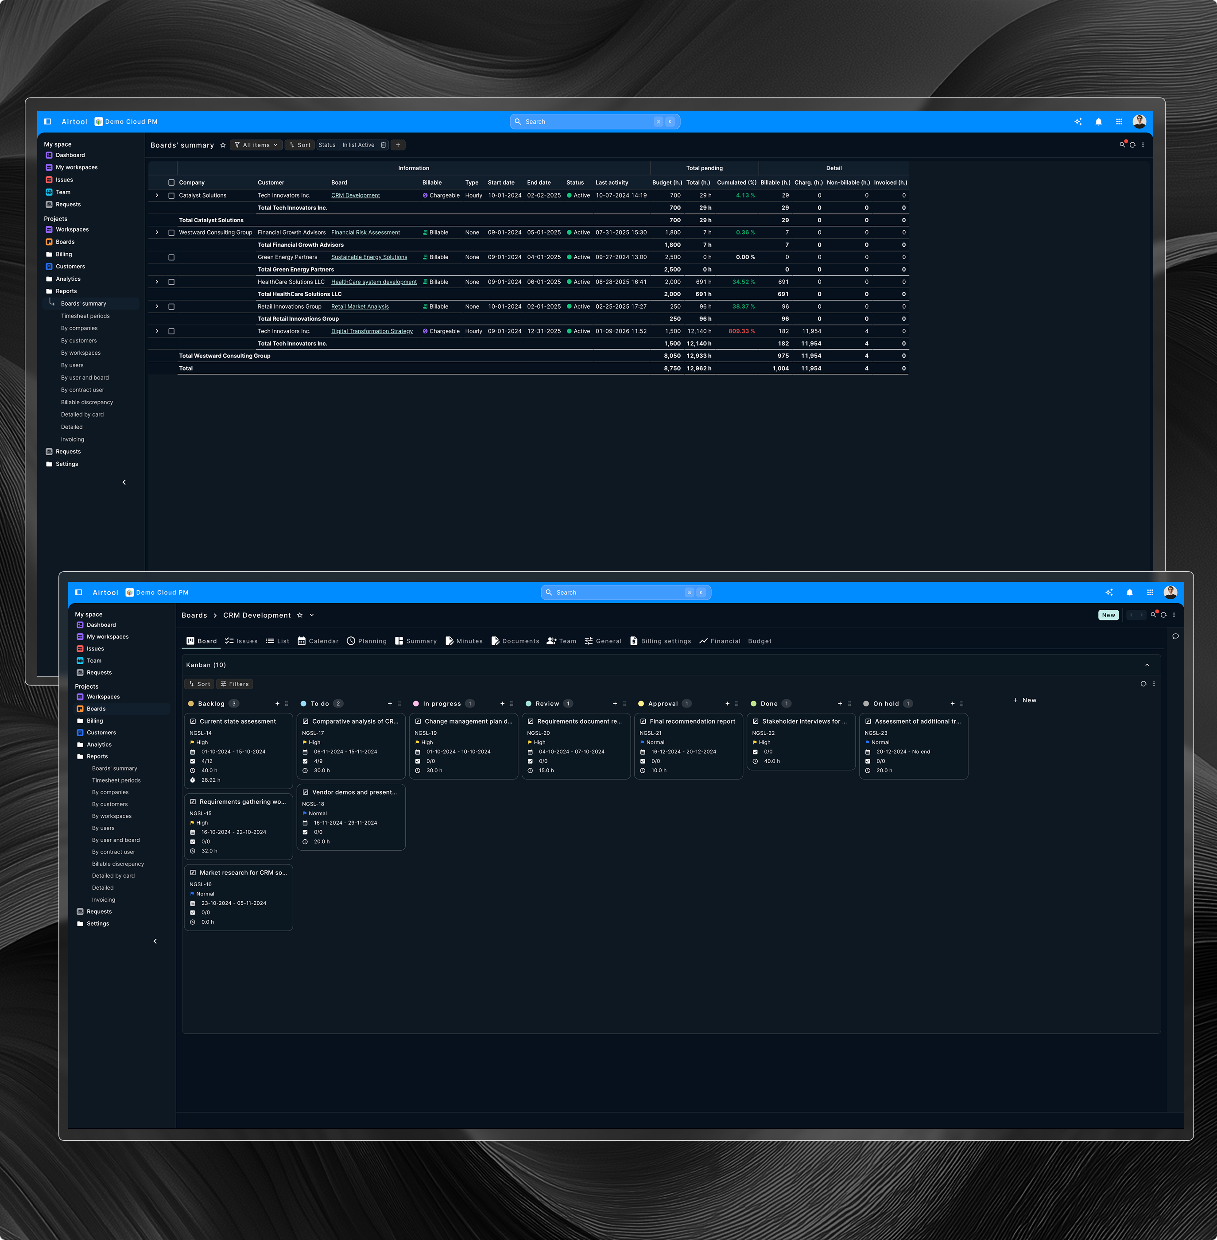Screen dimensions: 1217x1240
Task: Expand the Westward Consulting Group row
Action: click(x=157, y=232)
